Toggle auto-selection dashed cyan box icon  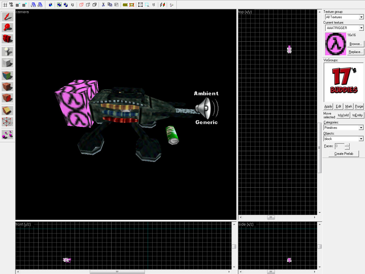point(147,5)
